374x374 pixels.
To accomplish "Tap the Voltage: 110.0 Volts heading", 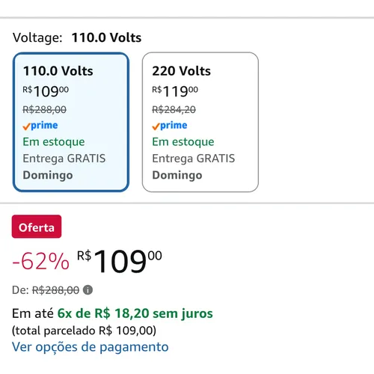I will [x=77, y=37].
